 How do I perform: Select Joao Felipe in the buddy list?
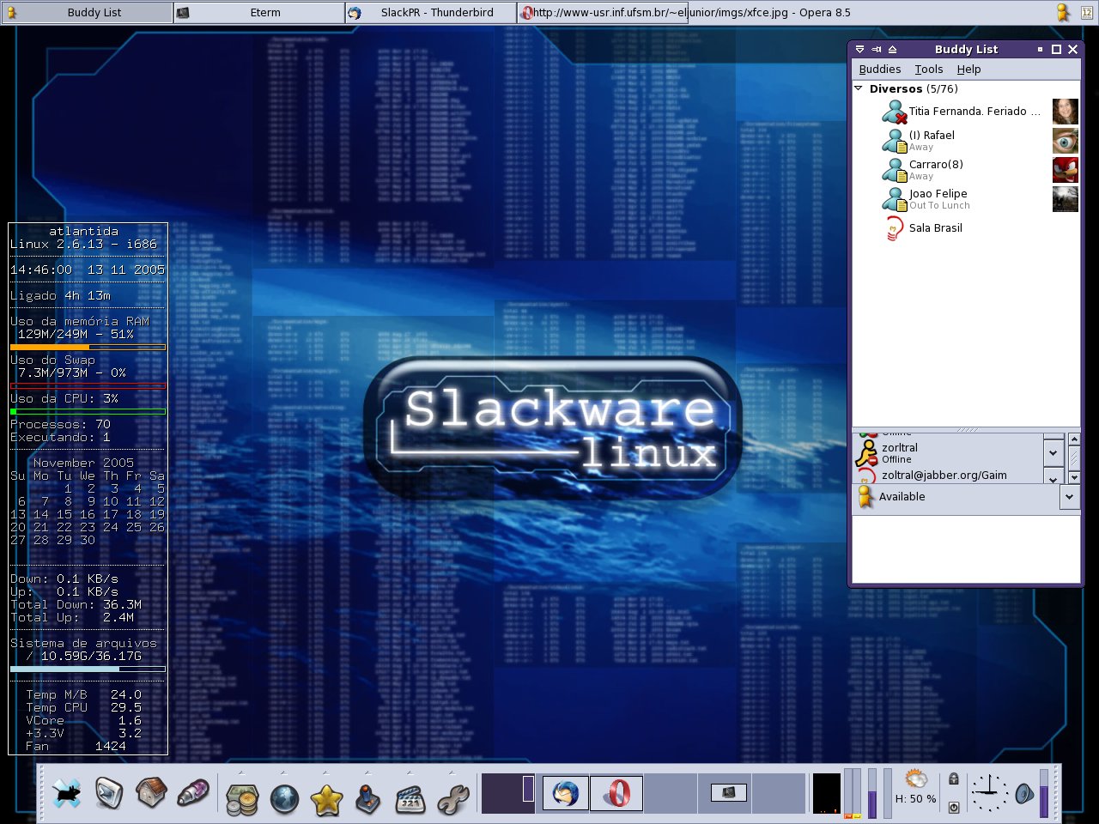[938, 194]
